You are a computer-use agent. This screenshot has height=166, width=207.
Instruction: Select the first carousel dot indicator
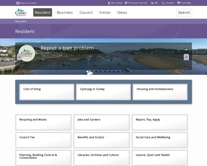[88, 72]
